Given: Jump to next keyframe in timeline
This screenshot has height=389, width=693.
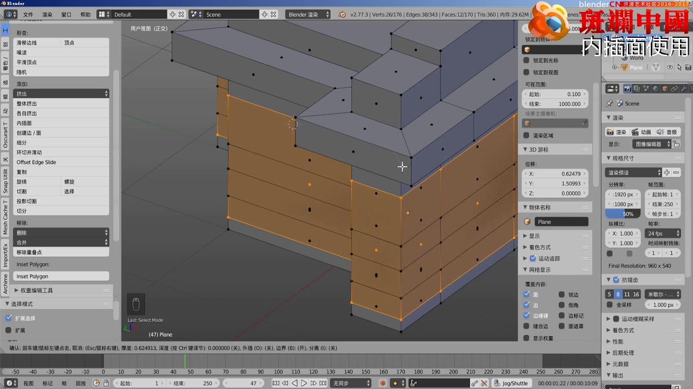Looking at the screenshot, I should (x=313, y=383).
